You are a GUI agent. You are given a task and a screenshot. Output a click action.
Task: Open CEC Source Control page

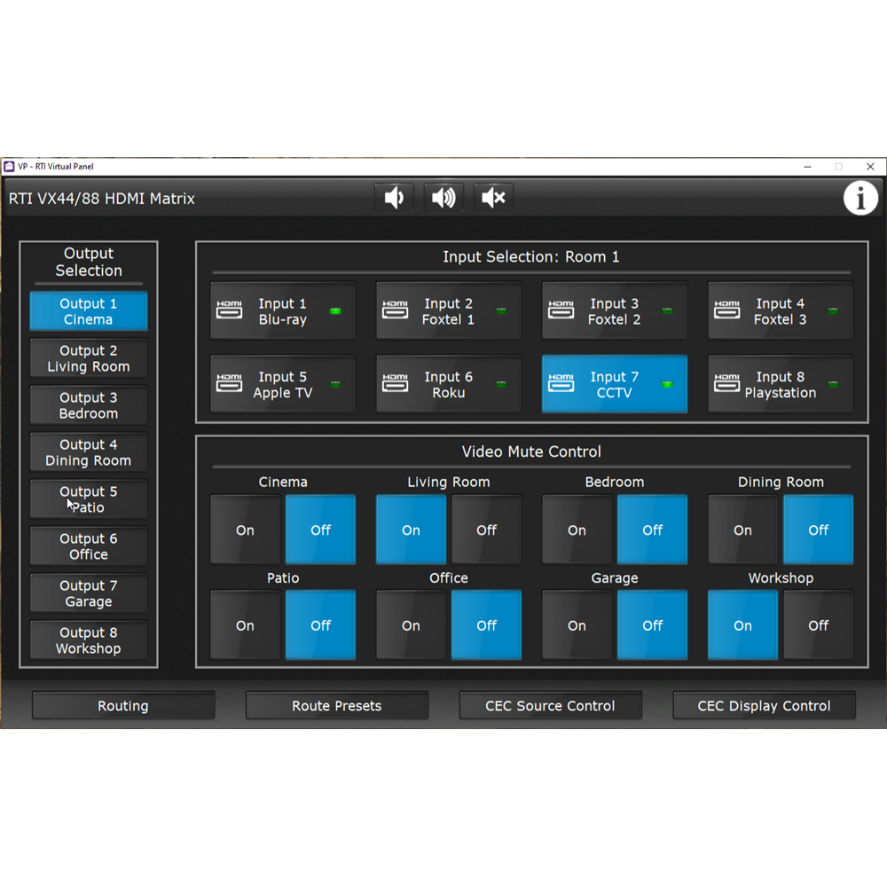(550, 706)
